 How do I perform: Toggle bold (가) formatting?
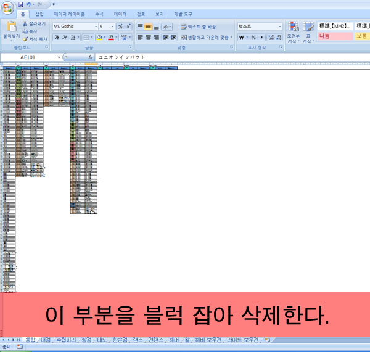point(57,37)
